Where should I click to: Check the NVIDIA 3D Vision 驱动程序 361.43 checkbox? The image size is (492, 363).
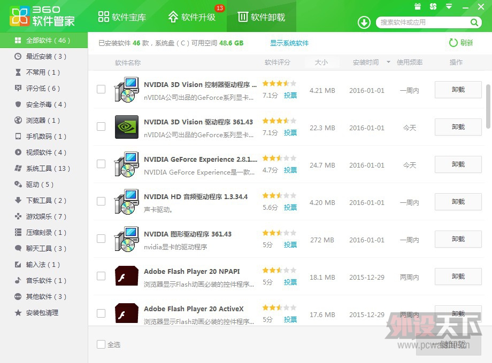pyautogui.click(x=101, y=127)
